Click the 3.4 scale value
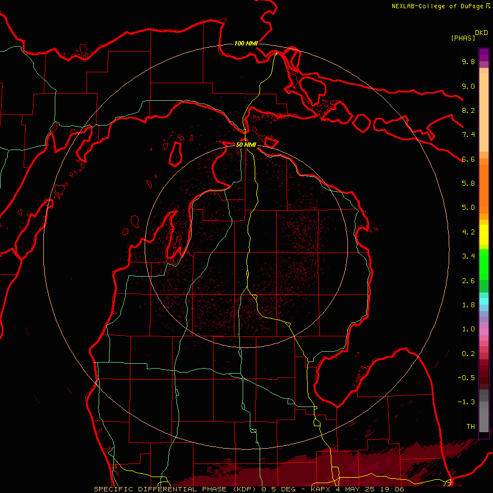493x493 pixels. [x=468, y=256]
